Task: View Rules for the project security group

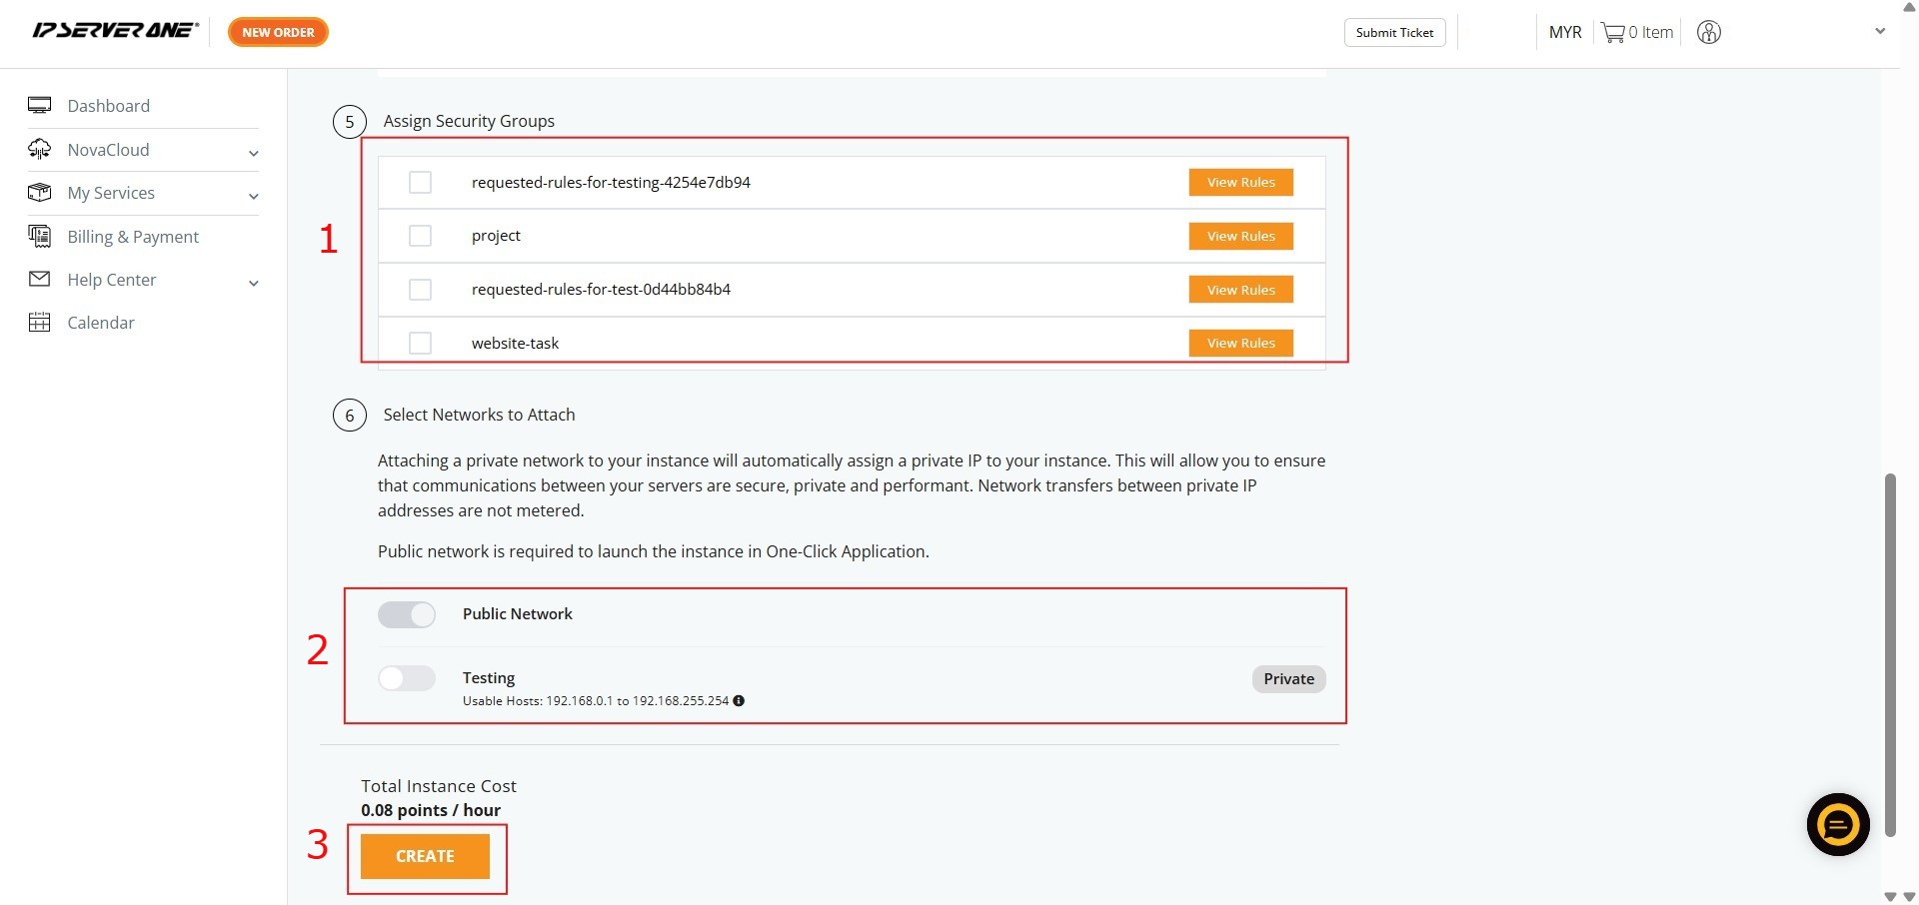Action: coord(1240,236)
